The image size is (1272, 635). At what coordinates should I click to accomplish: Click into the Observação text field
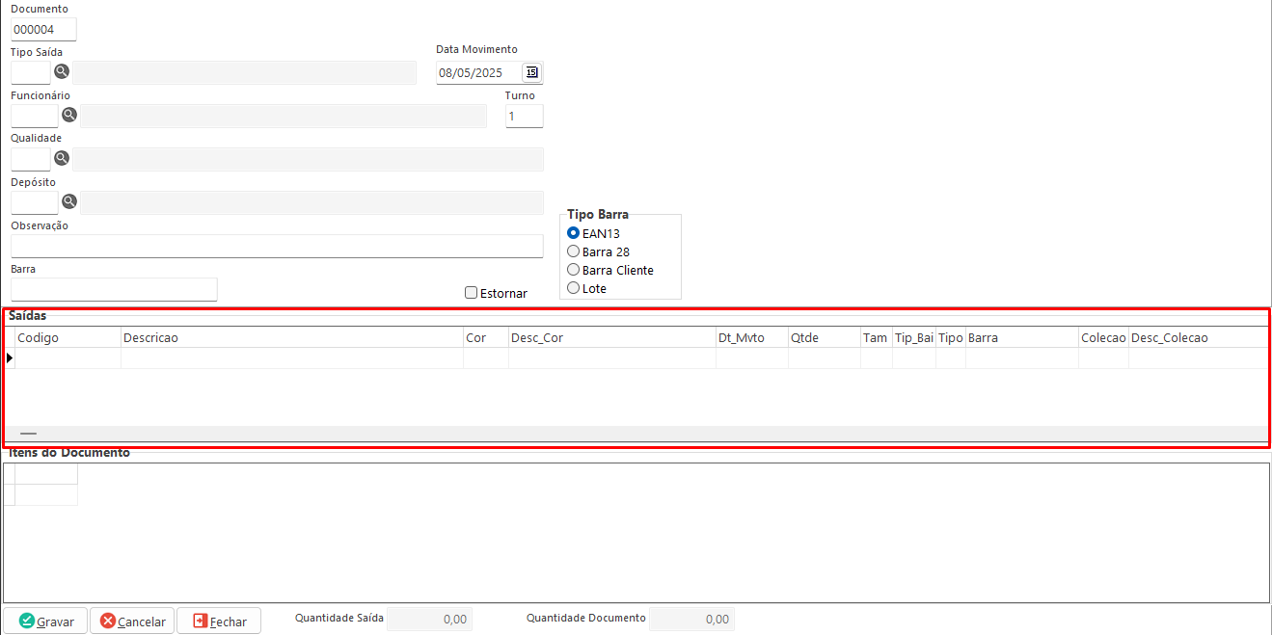pyautogui.click(x=277, y=246)
